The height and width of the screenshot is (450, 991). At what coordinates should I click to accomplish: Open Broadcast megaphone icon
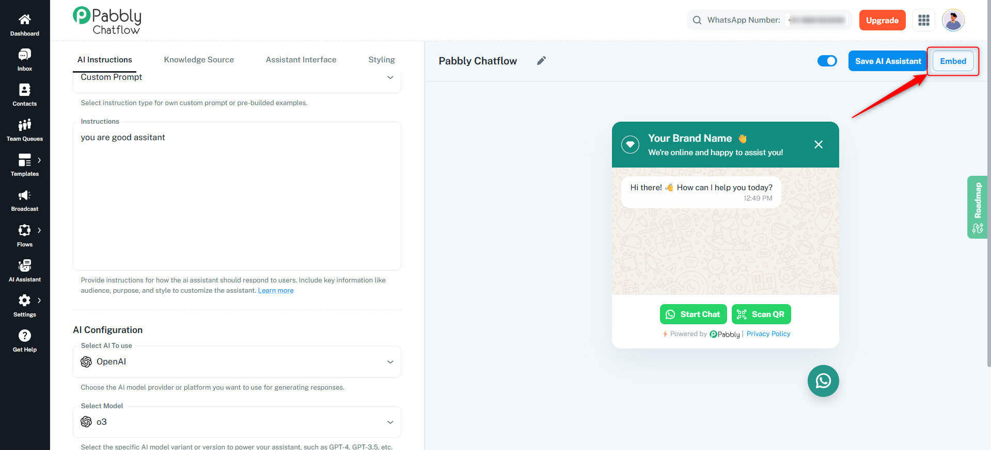click(25, 195)
